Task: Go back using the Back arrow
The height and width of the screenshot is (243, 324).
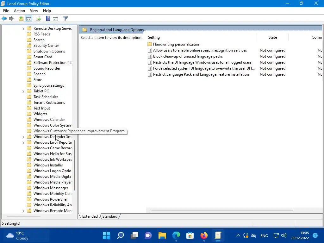Action: pyautogui.click(x=4, y=19)
